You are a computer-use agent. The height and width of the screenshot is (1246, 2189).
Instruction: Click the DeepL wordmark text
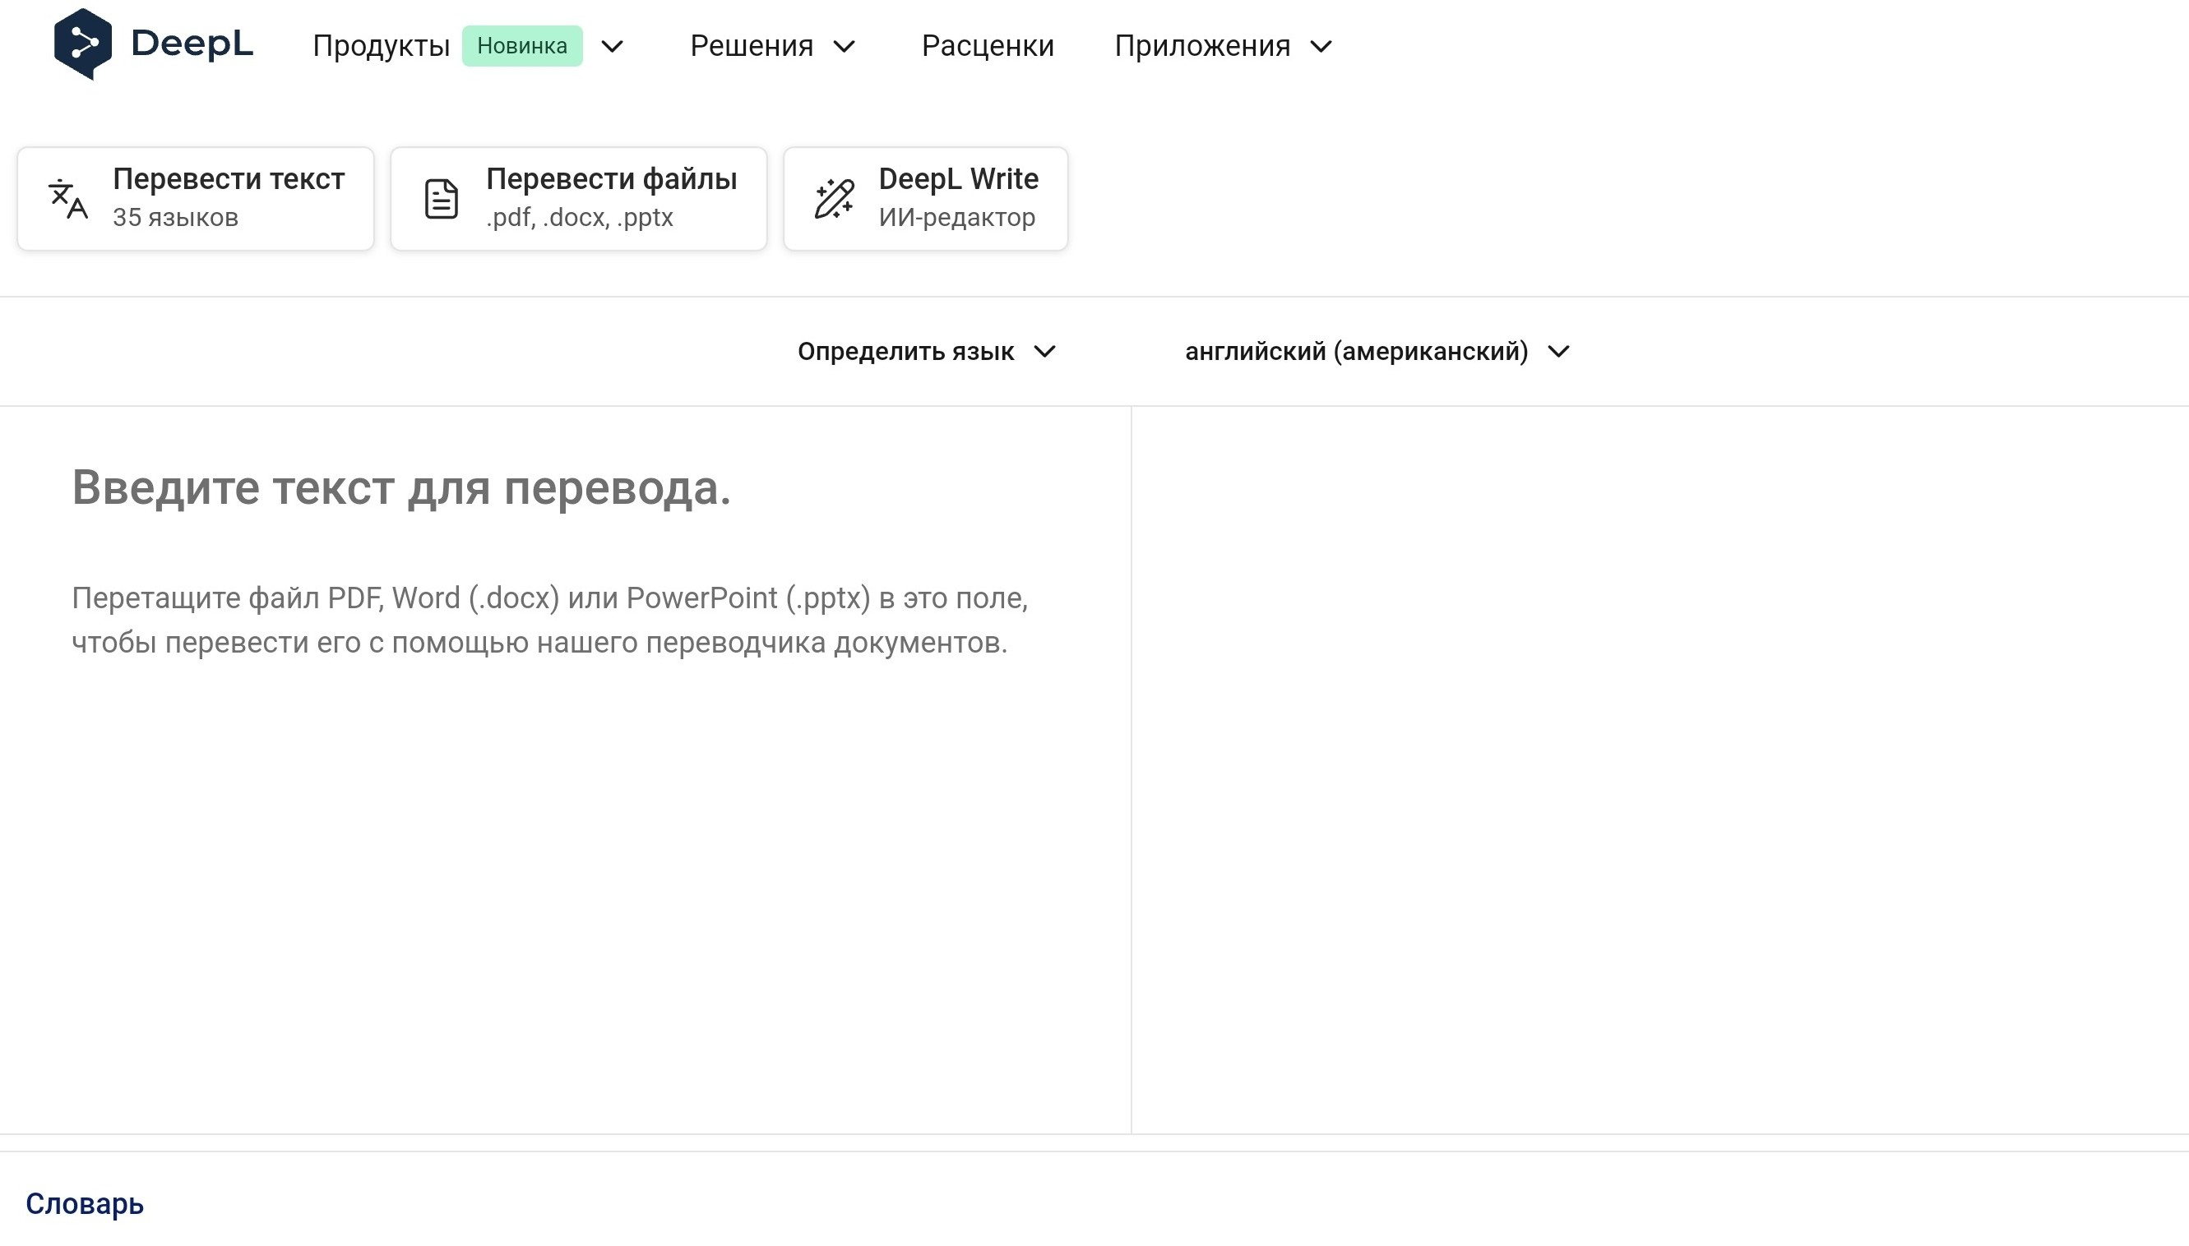(x=192, y=44)
